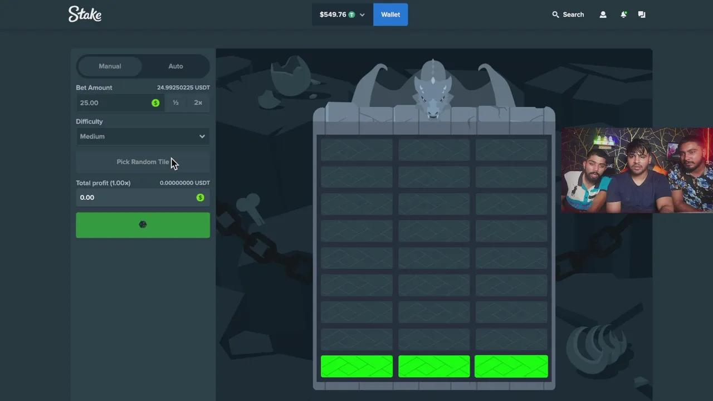This screenshot has width=713, height=401.
Task: Click the search magnifier icon
Action: [555, 14]
